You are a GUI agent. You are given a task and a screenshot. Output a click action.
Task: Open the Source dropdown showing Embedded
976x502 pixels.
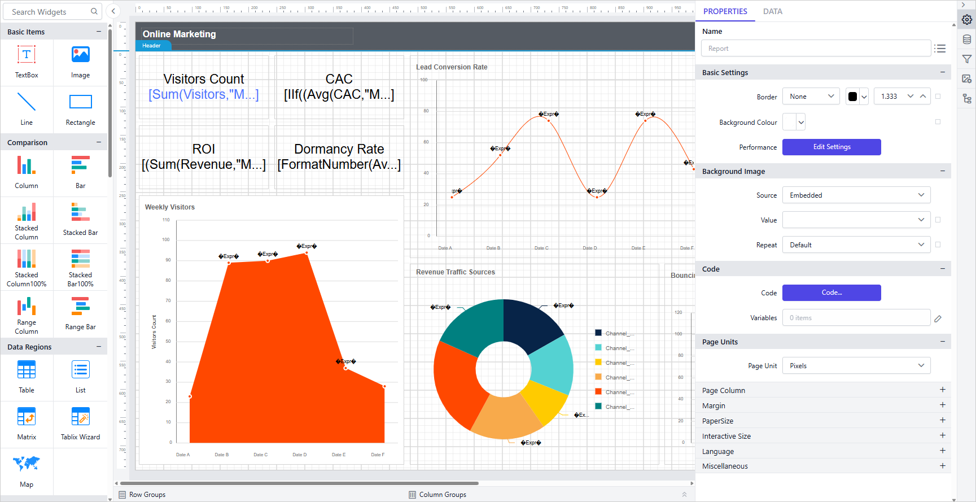tap(856, 195)
